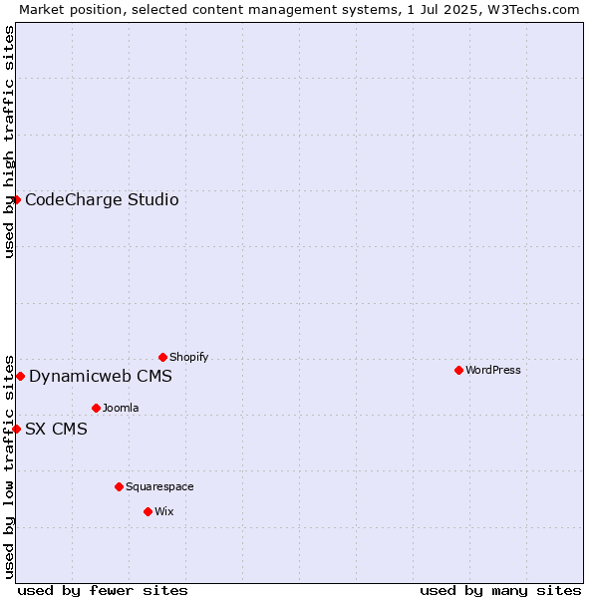
Task: Click the 'used by low traffic sites' axis label
Action: coord(8,467)
